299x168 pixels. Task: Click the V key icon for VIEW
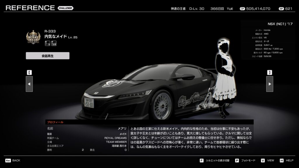pyautogui.click(x=263, y=160)
